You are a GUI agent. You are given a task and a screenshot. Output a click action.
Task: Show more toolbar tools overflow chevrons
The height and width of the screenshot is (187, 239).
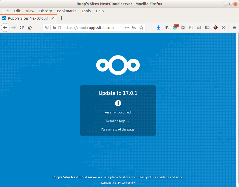[224, 27]
